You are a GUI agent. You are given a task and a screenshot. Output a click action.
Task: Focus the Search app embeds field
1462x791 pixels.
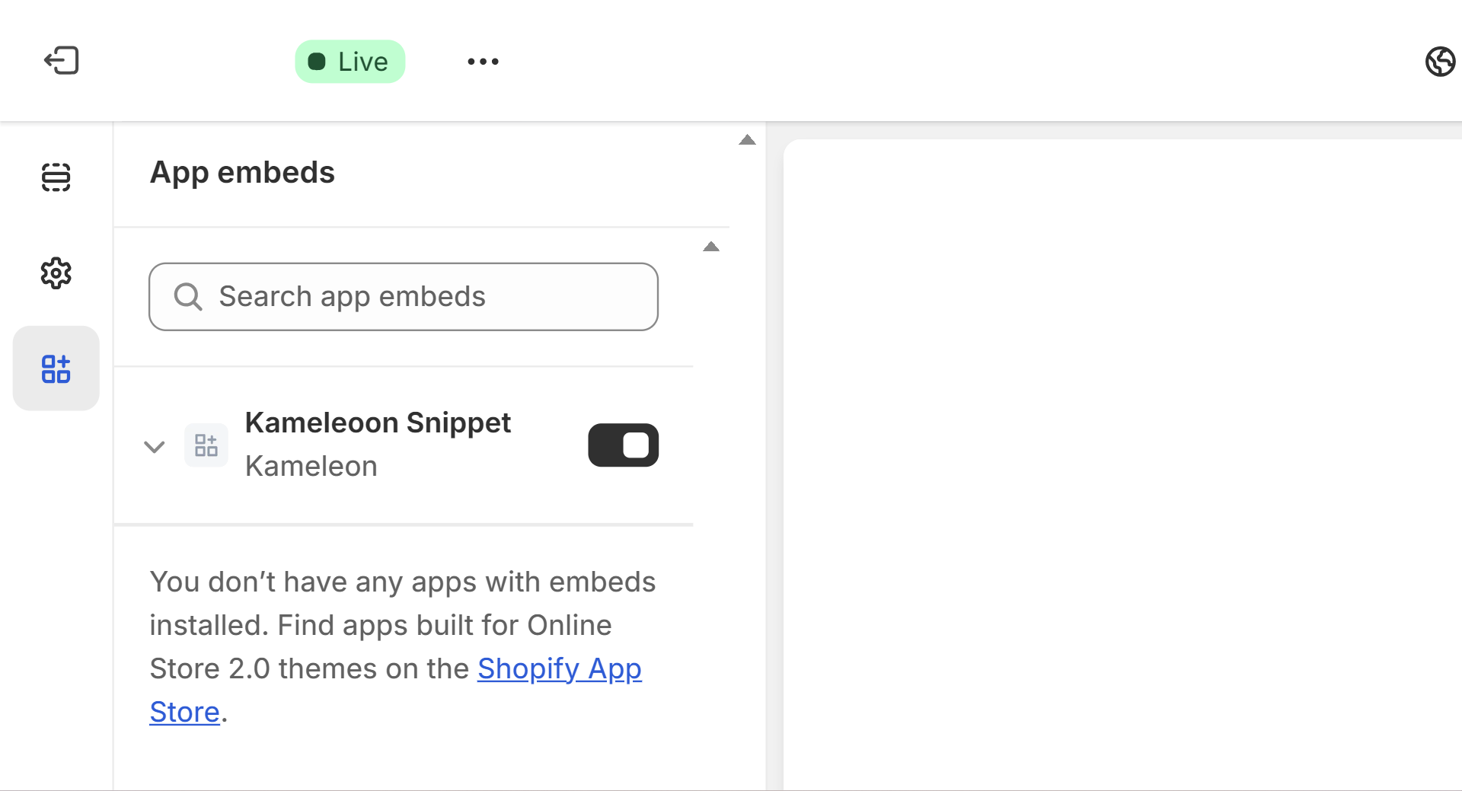pyautogui.click(x=426, y=297)
